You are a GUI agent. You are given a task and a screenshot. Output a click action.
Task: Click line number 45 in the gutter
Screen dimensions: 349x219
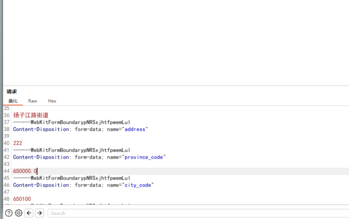click(x=6, y=178)
